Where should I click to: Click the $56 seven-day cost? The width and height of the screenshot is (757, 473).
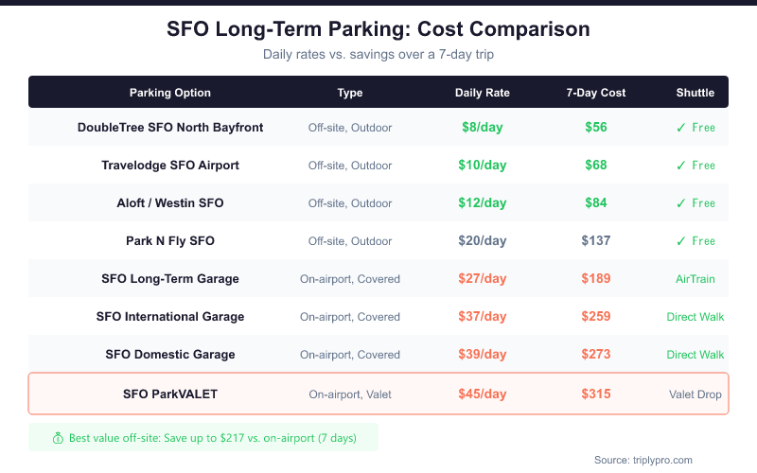tap(596, 128)
